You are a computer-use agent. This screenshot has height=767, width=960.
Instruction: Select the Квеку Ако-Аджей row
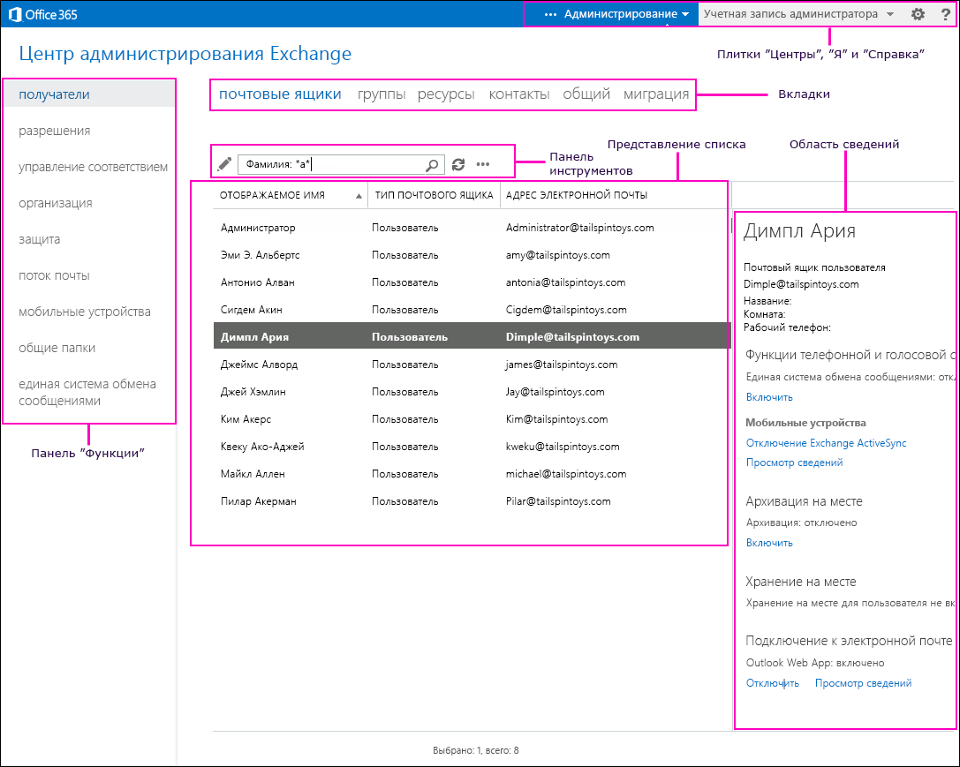472,447
